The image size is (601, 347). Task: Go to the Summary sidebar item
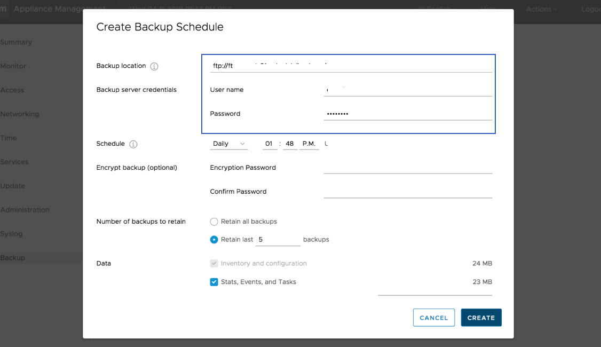16,42
